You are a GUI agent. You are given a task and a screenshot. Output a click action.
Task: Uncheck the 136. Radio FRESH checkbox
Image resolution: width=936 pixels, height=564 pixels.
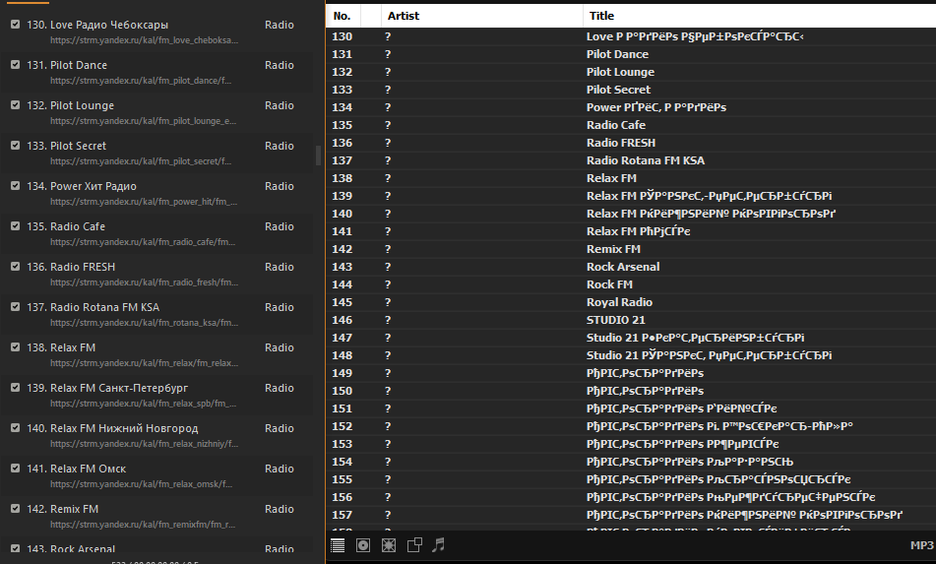click(16, 266)
